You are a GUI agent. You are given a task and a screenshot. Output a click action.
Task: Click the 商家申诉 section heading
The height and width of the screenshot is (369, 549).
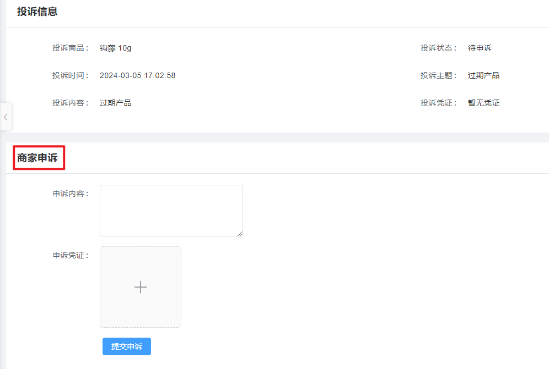37,158
